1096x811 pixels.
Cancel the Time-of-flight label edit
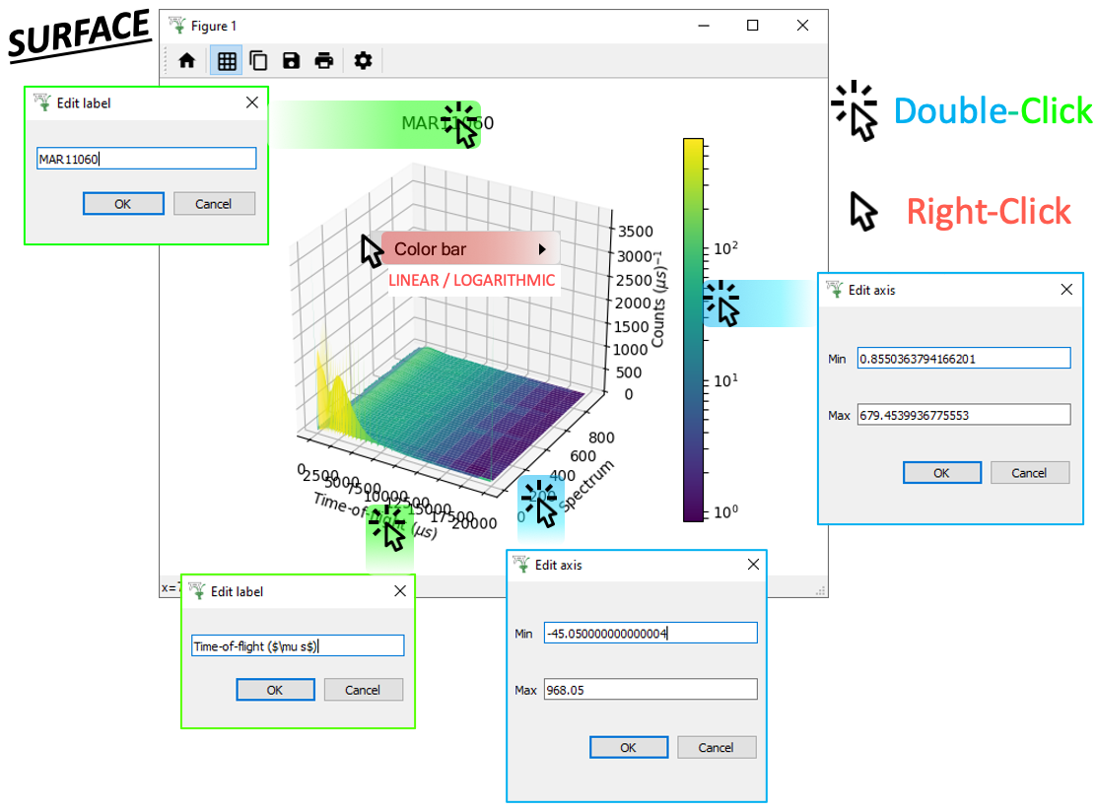(365, 689)
